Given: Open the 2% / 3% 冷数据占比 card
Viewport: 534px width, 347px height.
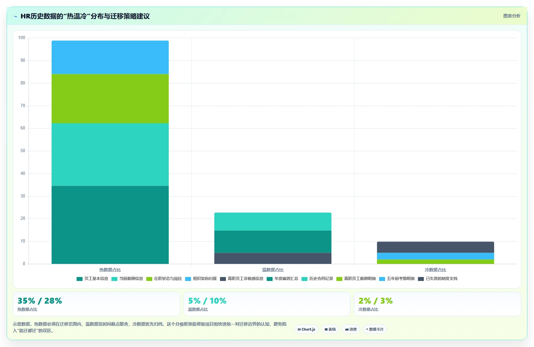Looking at the screenshot, I should (x=437, y=304).
